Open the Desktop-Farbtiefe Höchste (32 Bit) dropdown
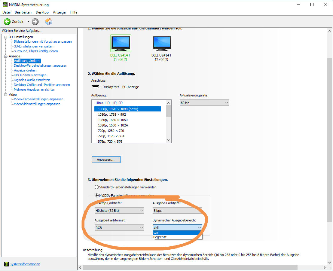The height and width of the screenshot is (271, 333). [119, 211]
